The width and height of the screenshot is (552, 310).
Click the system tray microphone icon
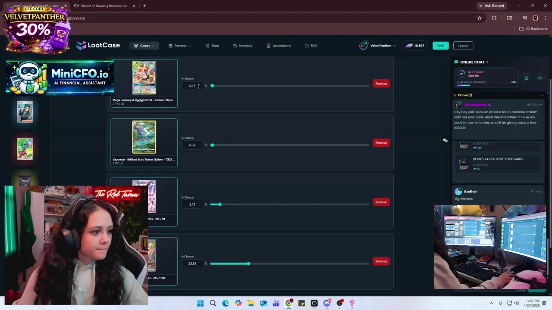[500, 303]
